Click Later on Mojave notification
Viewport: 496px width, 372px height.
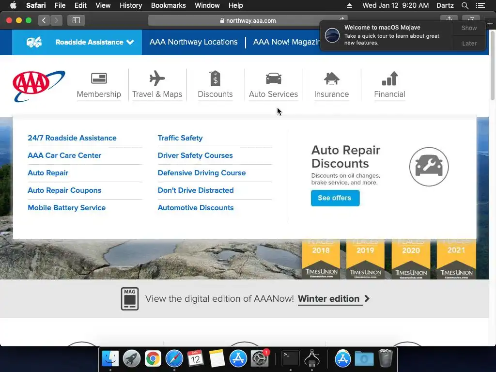469,43
